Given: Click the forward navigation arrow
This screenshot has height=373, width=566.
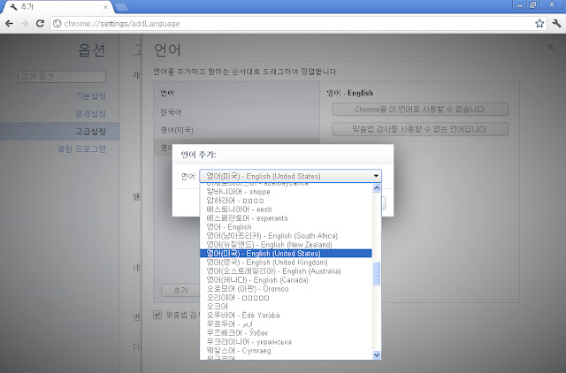Looking at the screenshot, I should (x=25, y=24).
